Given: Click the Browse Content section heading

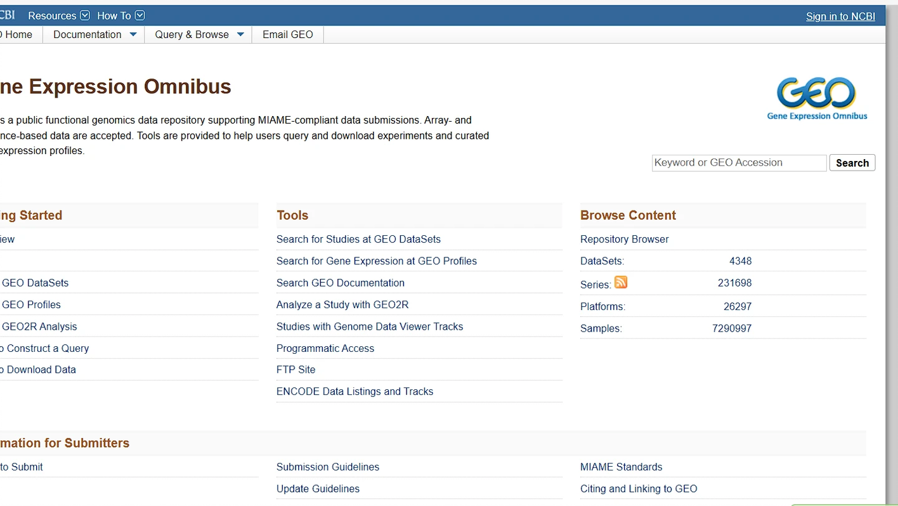Looking at the screenshot, I should tap(628, 215).
